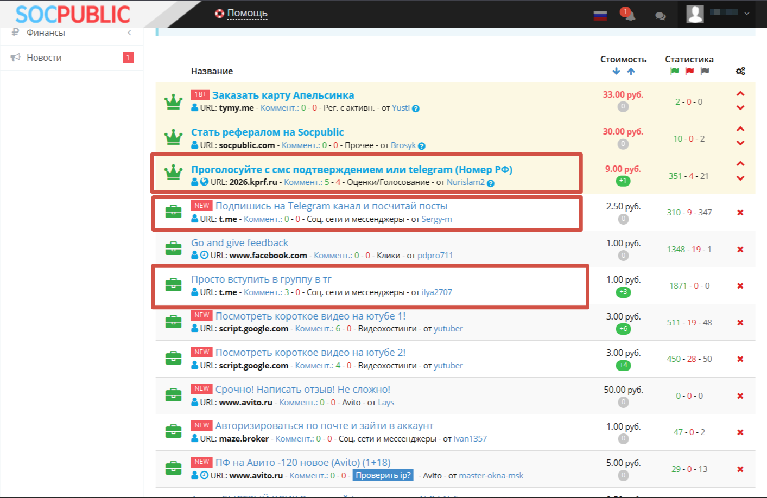
Task: Click the crown icon for Стать рефералом
Action: tap(173, 137)
